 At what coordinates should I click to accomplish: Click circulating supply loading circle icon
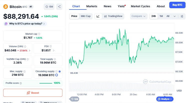tap(57, 75)
